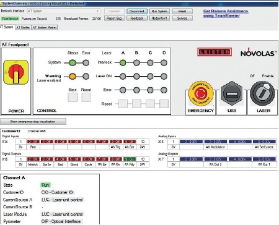The image size is (279, 225).
Task: Click the grey System Error LED
Action: 86,62
